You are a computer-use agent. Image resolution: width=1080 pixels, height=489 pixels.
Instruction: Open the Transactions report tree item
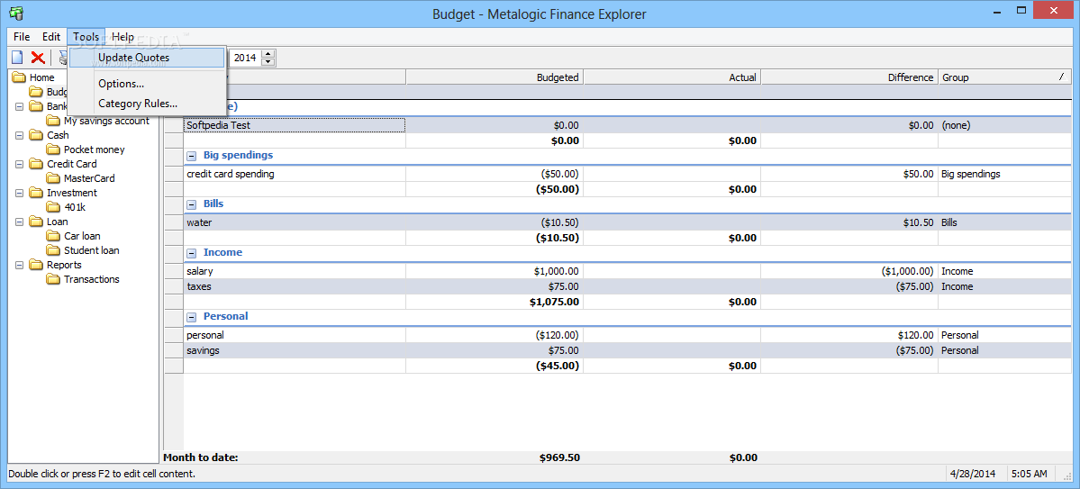[92, 280]
